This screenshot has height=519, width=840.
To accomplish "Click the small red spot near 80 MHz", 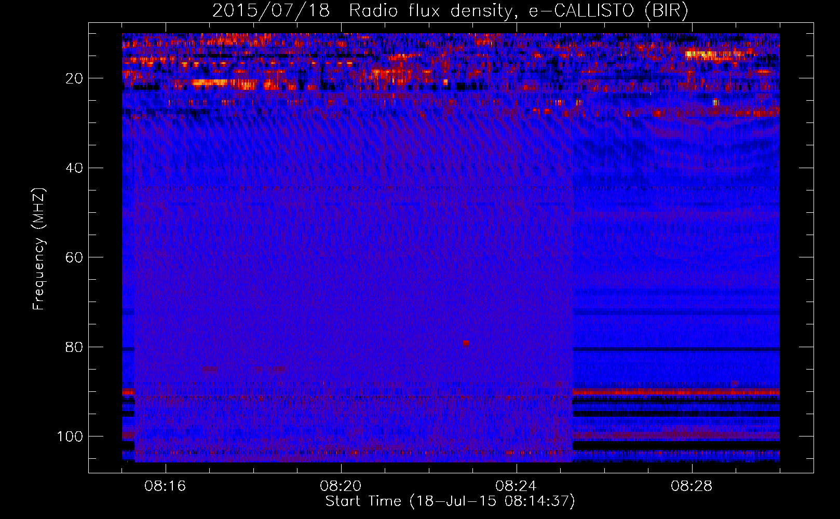I will click(466, 343).
